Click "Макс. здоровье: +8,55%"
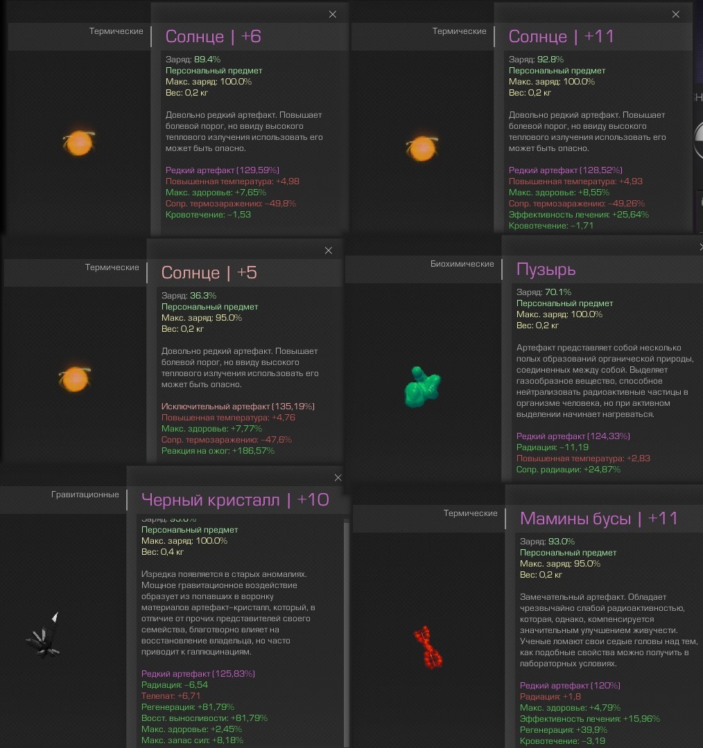703x748 pixels. [559, 193]
